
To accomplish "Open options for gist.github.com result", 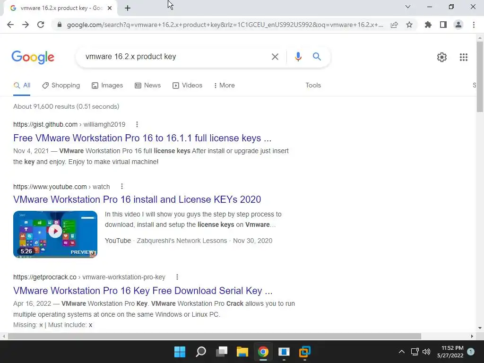I will tap(137, 124).
